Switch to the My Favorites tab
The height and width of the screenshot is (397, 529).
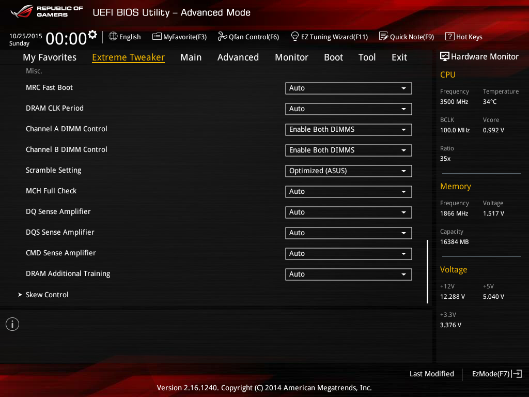pyautogui.click(x=50, y=57)
